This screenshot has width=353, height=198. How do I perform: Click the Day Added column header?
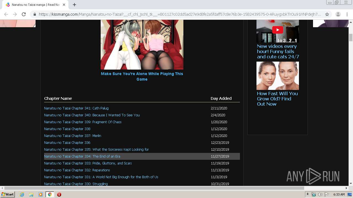point(221,98)
